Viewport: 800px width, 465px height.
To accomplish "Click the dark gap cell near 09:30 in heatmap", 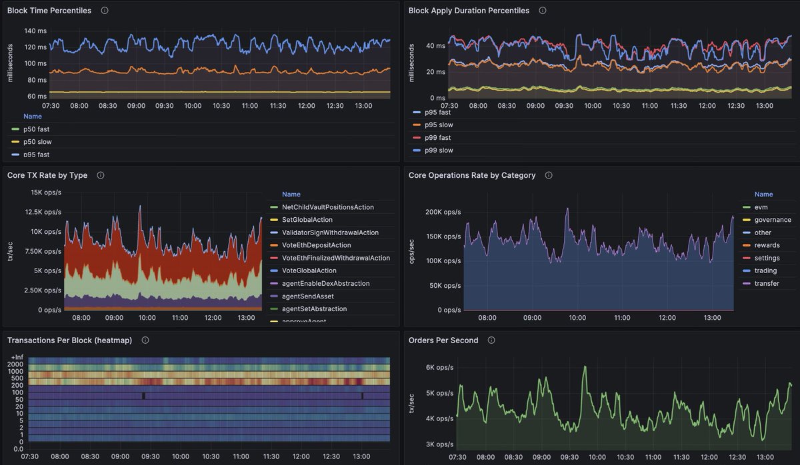I will (143, 396).
